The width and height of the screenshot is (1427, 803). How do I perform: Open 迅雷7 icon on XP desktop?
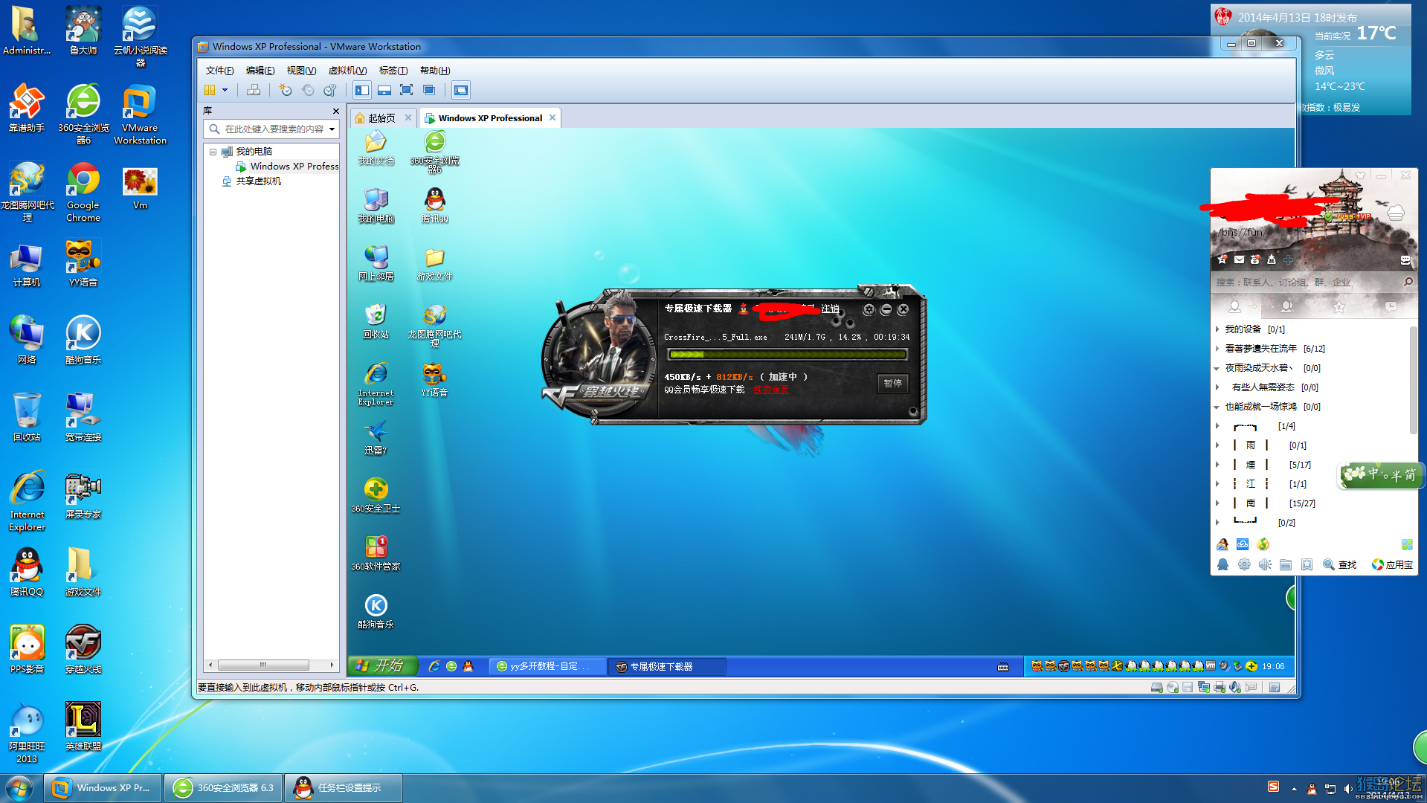376,437
